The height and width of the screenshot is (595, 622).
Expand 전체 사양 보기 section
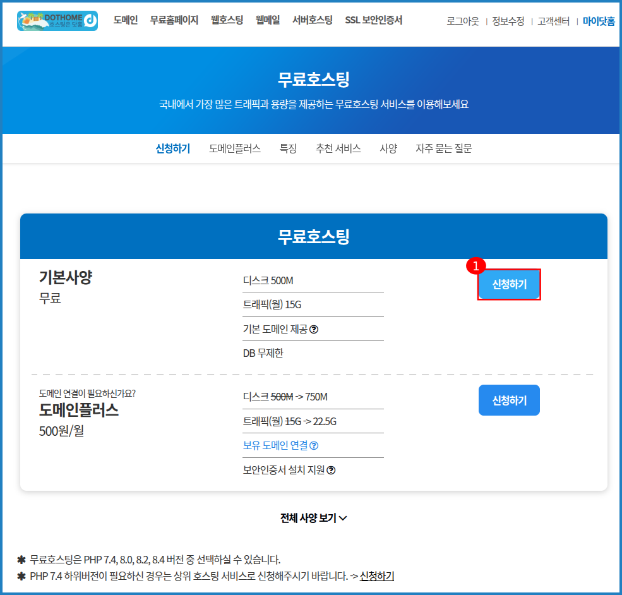point(313,518)
